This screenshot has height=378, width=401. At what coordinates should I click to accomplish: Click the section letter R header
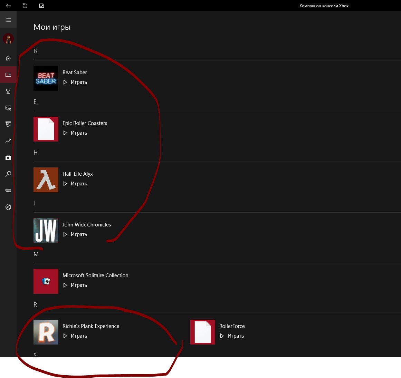pos(35,305)
